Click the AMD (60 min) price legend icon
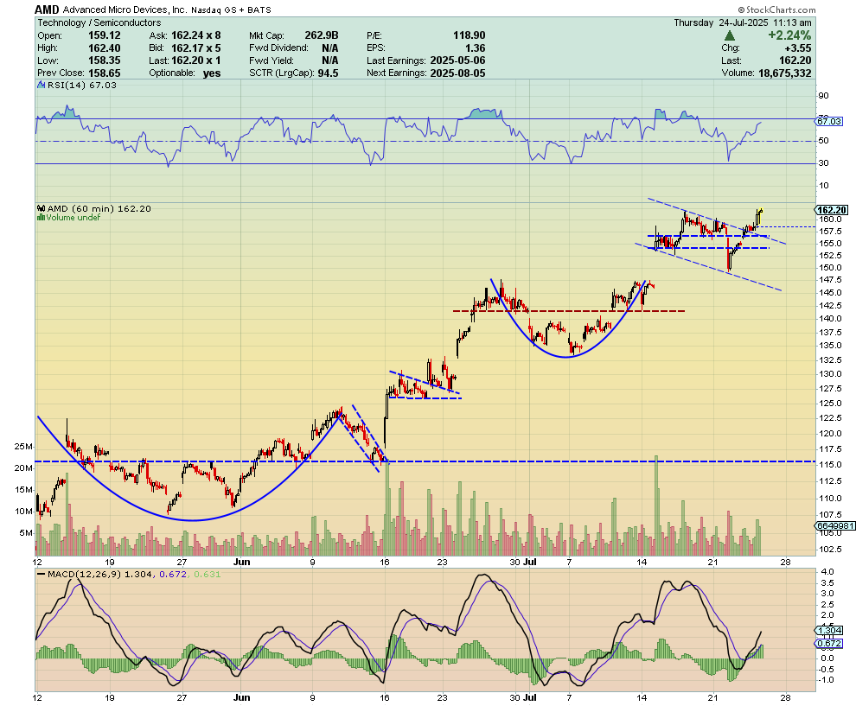The height and width of the screenshot is (706, 856). [x=42, y=208]
